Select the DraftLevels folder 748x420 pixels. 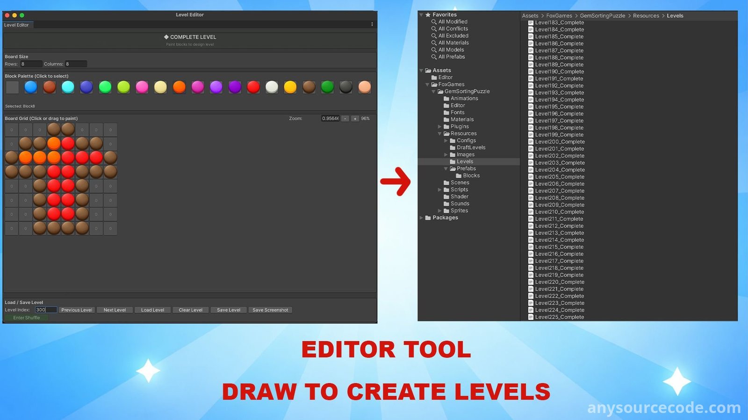click(x=471, y=147)
